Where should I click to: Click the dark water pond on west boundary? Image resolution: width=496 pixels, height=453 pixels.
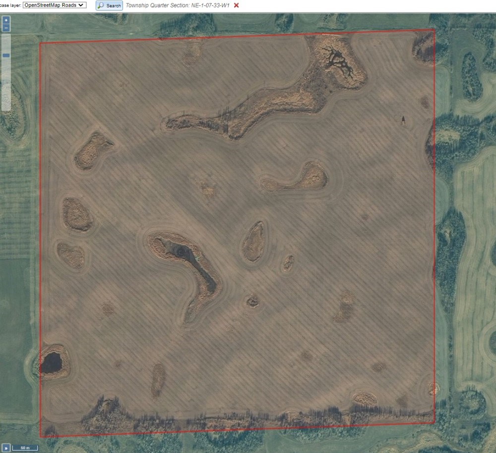click(x=51, y=363)
